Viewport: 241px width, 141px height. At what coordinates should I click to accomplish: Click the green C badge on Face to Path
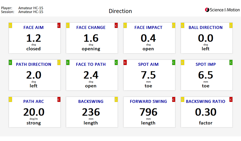116,62
